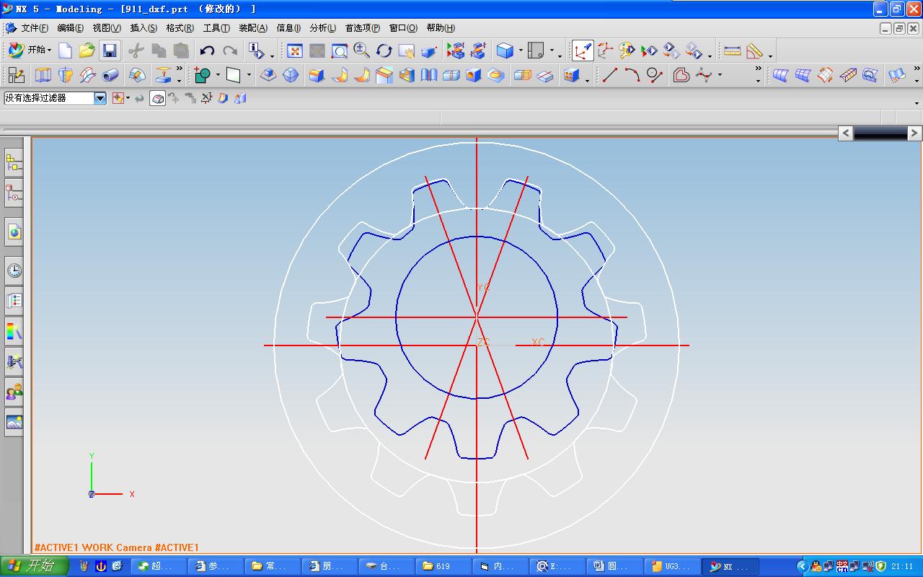The height and width of the screenshot is (577, 923).
Task: Expand the measure toolbar options arrow
Action: [770, 55]
